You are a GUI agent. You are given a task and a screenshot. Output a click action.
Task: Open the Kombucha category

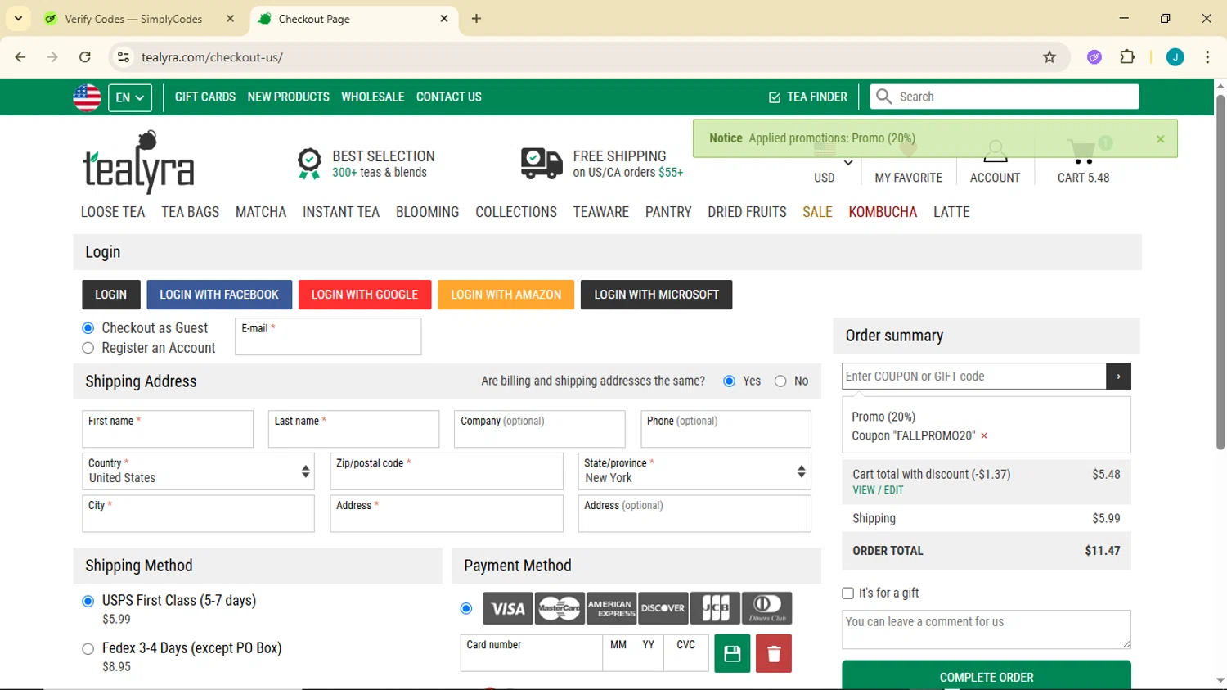click(883, 212)
